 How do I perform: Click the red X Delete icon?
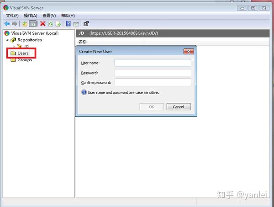pos(43,24)
